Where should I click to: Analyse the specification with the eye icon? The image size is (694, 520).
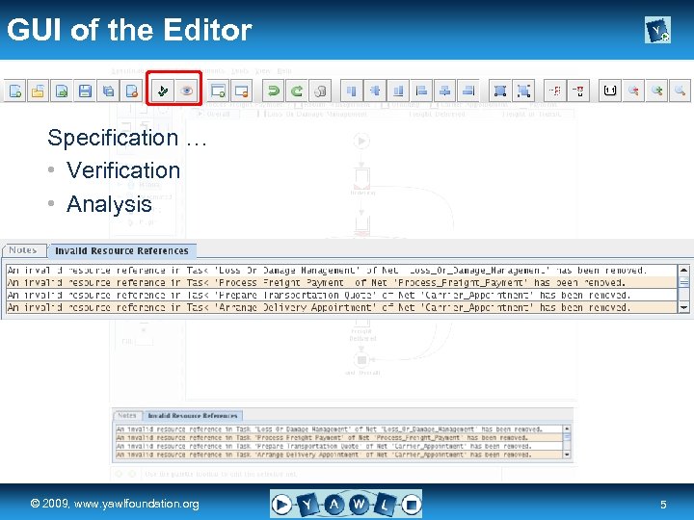[186, 91]
